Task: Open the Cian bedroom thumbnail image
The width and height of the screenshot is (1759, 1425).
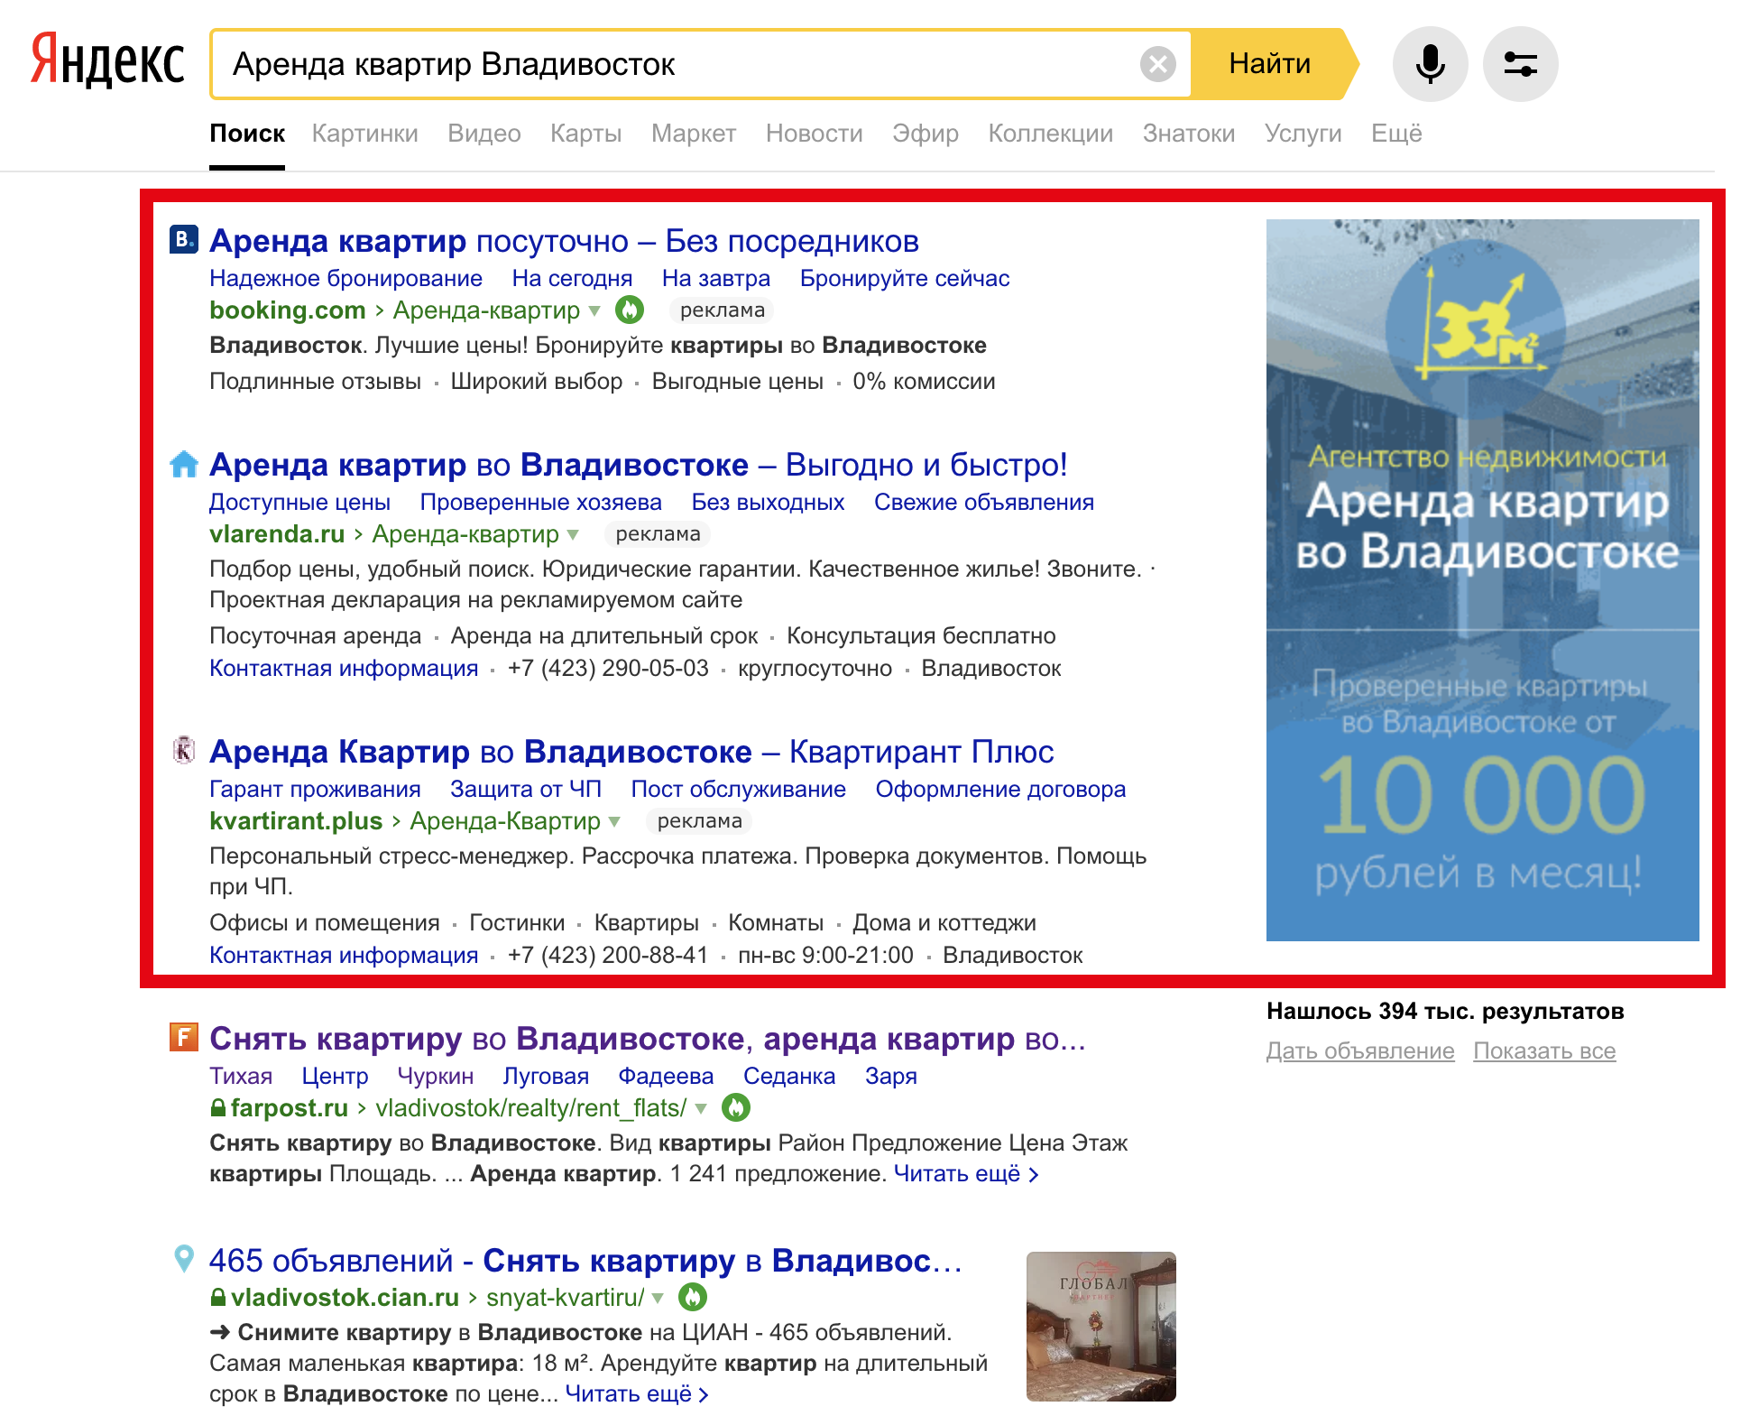Action: pyautogui.click(x=1101, y=1326)
